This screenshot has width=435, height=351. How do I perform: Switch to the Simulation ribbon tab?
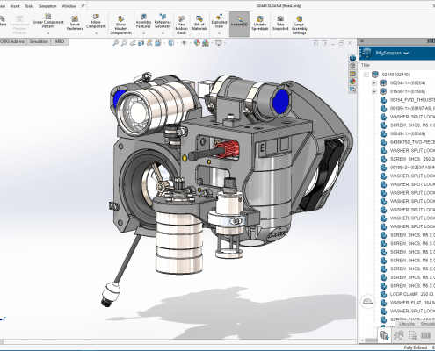(x=39, y=41)
